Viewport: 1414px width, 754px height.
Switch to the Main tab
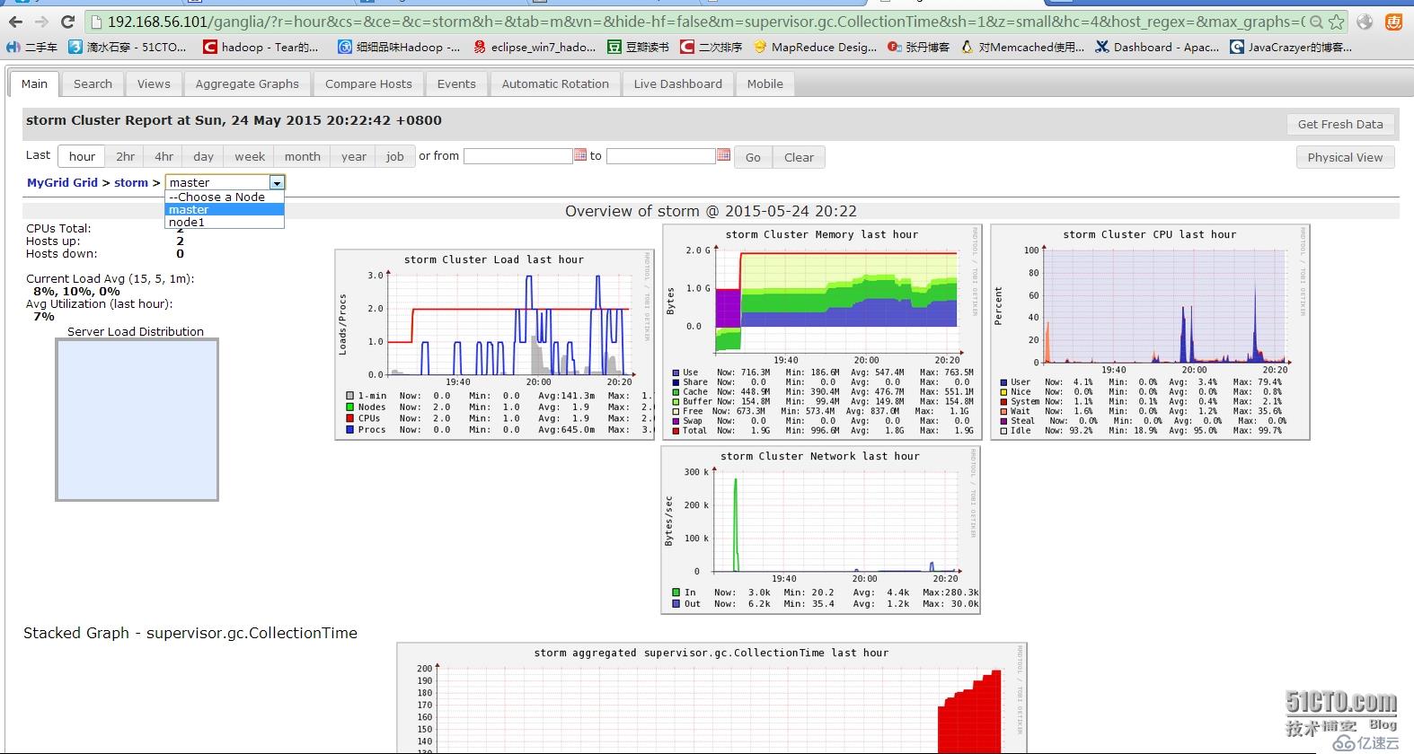point(34,83)
